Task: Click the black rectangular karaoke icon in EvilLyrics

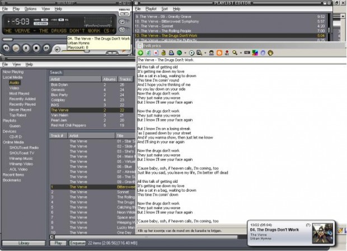Action: 247,53
